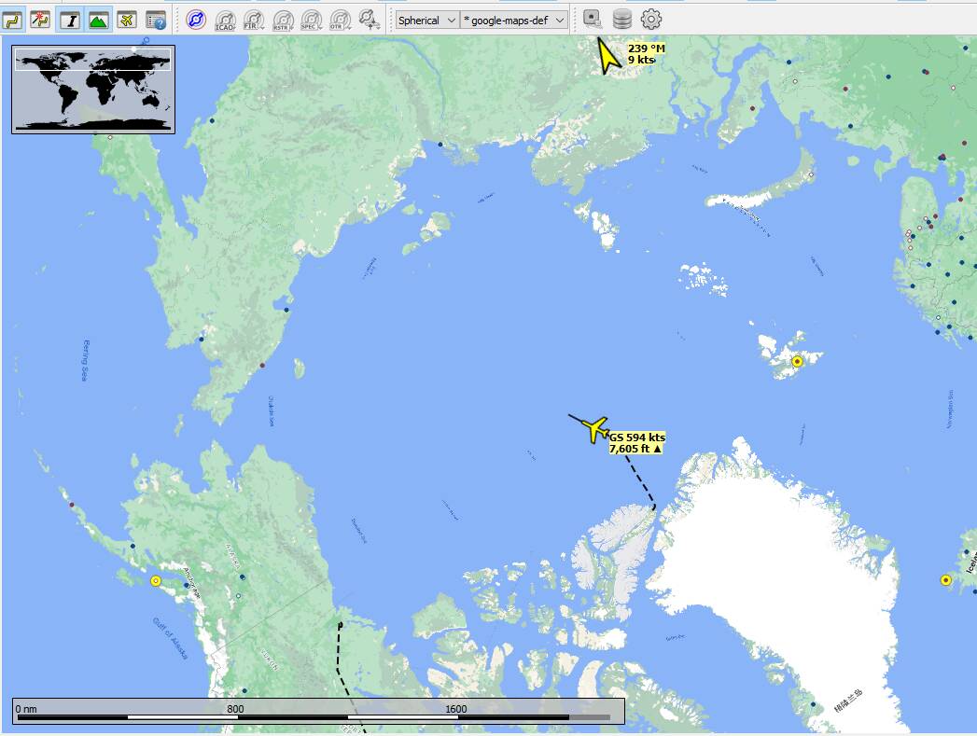Click the yellow aircraft toolbar icon
This screenshot has height=736, width=977.
[x=127, y=20]
